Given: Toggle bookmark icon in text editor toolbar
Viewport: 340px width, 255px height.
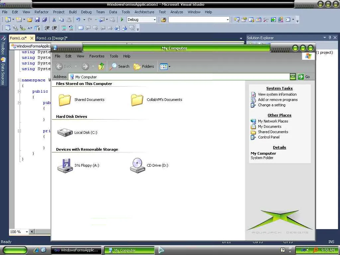Looking at the screenshot, I should pyautogui.click(x=81, y=28).
